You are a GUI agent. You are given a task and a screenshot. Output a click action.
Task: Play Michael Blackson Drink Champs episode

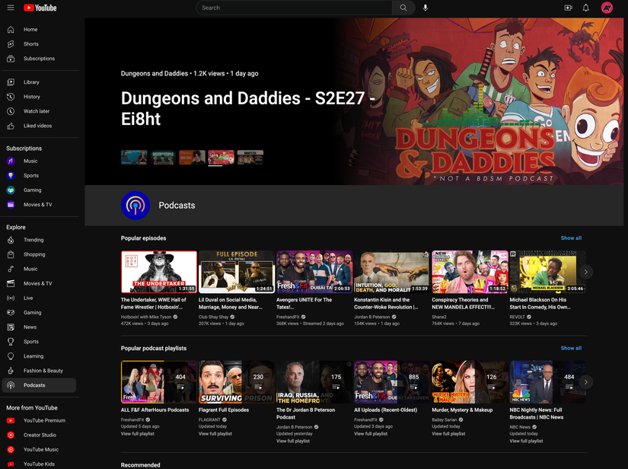(547, 272)
